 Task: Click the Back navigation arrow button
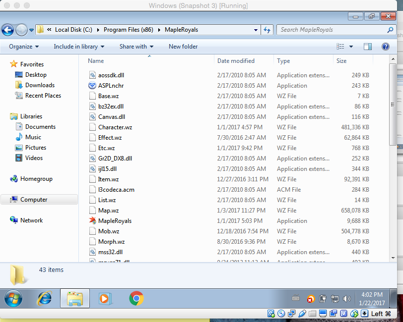click(8, 30)
